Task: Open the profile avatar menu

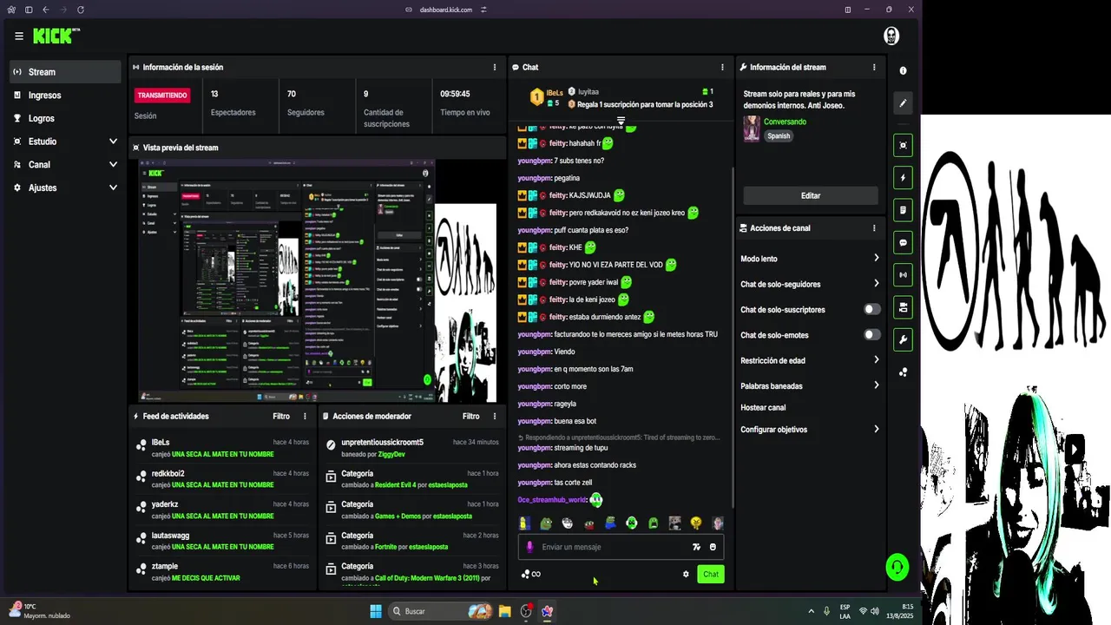Action: [x=891, y=36]
